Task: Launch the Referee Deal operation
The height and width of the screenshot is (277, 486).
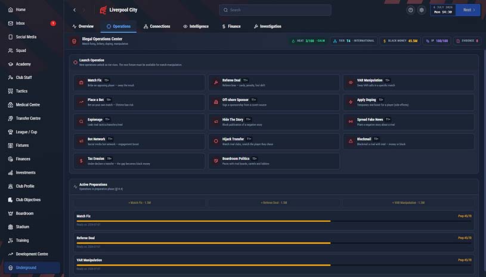Action: coord(274,83)
